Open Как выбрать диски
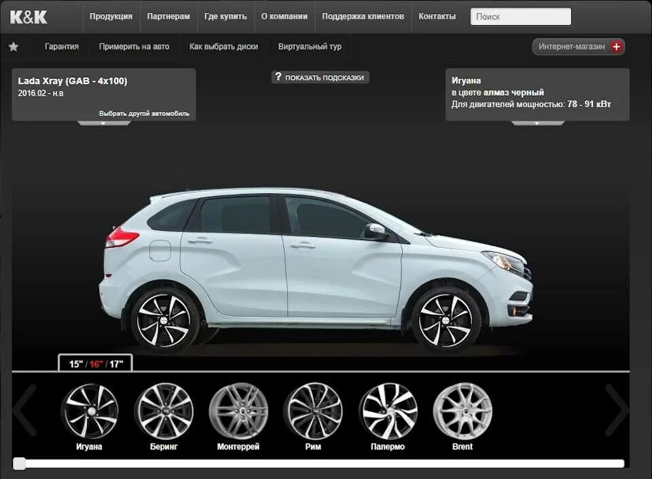 click(x=223, y=47)
